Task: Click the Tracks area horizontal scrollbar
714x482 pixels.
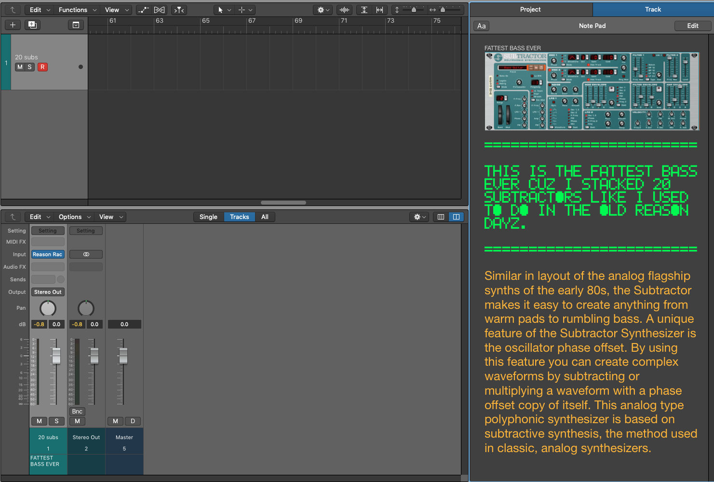Action: [x=283, y=203]
